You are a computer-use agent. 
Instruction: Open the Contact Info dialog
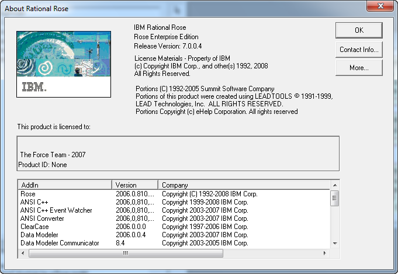[359, 50]
